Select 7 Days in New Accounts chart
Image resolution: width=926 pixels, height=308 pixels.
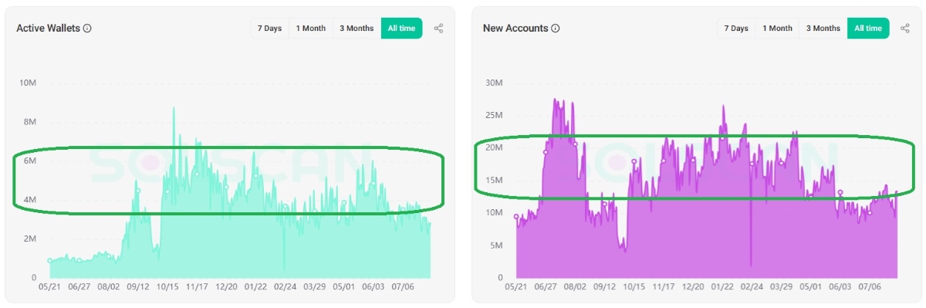[736, 29]
